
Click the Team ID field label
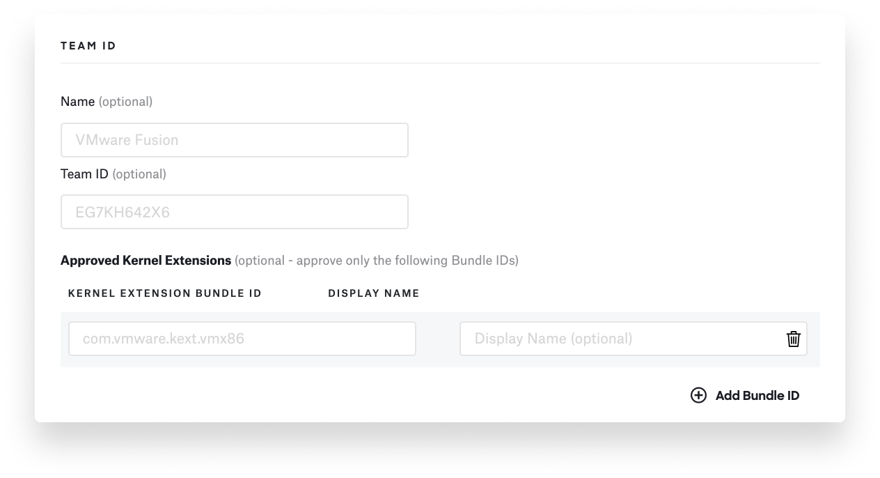(84, 174)
